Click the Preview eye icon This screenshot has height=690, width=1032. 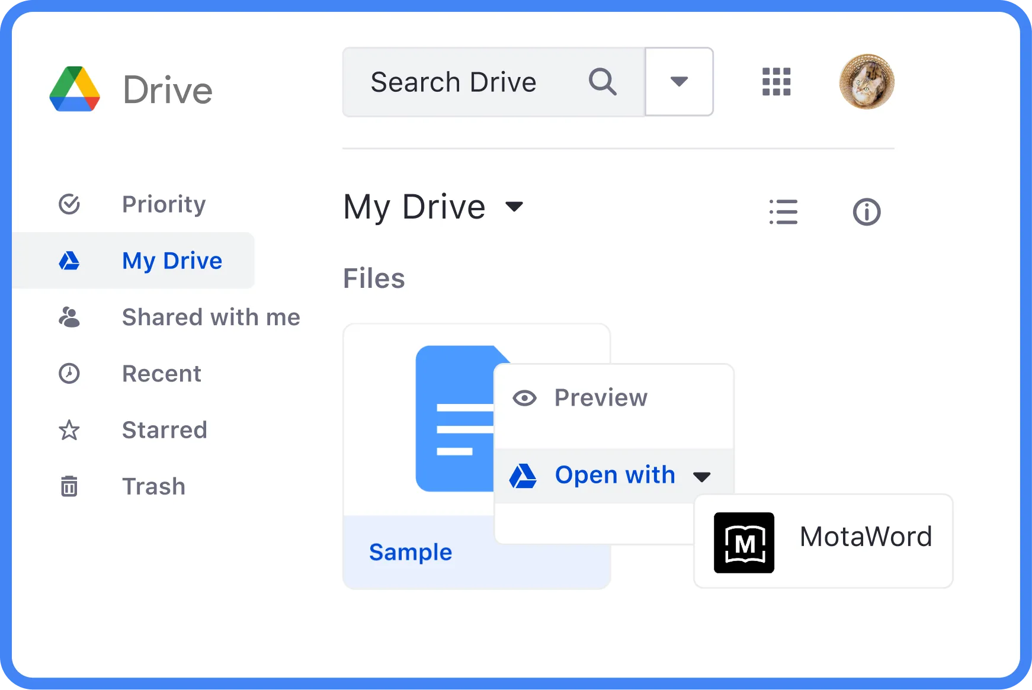[x=525, y=397]
